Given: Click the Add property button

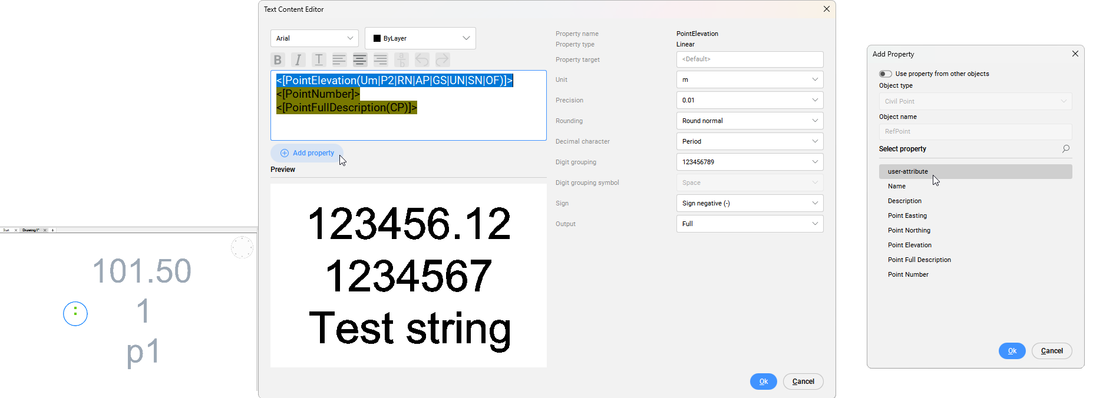Looking at the screenshot, I should [x=307, y=153].
